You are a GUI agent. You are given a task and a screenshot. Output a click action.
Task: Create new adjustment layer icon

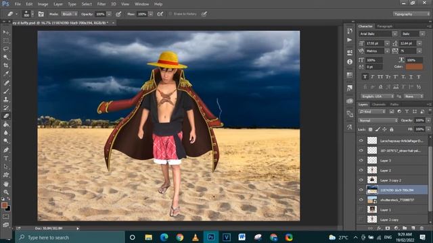point(396,228)
